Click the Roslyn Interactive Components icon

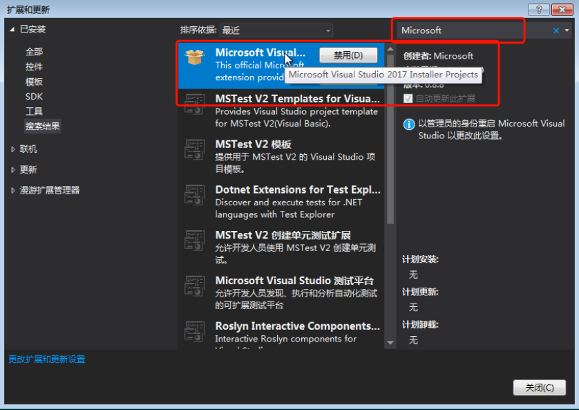point(195,331)
